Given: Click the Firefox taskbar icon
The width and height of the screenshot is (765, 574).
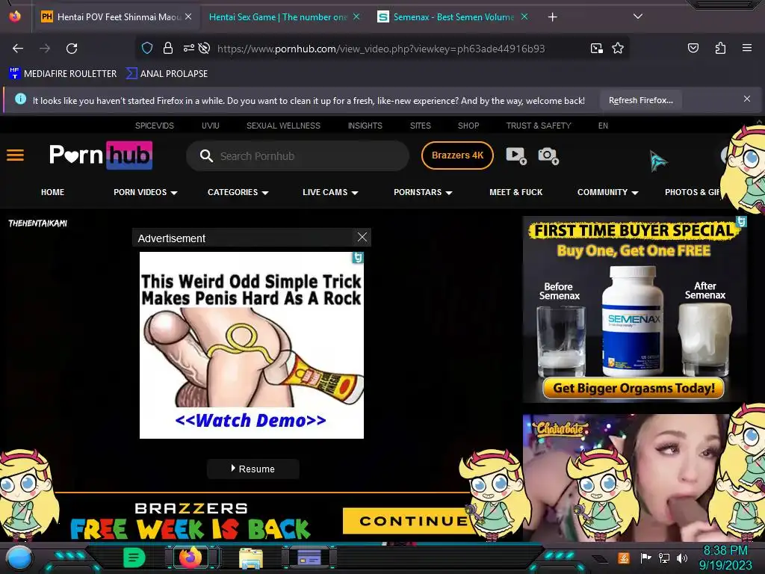Looking at the screenshot, I should click(x=191, y=558).
